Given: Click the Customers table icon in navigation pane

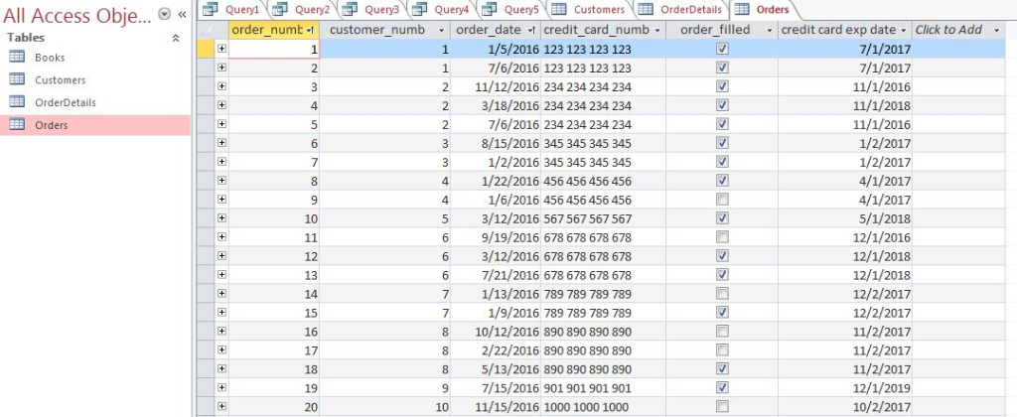Looking at the screenshot, I should 17,79.
